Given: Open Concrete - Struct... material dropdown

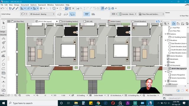Looking at the screenshot, I should [x=127, y=14].
